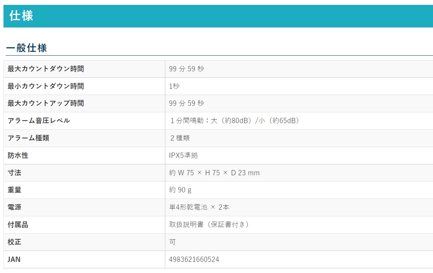Select the 寸法 label cell
Screen dimensions: 433x273
coord(84,173)
